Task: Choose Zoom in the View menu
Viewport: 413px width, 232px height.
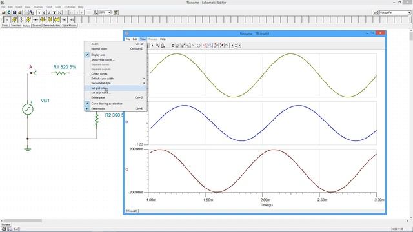Action: pyautogui.click(x=116, y=44)
